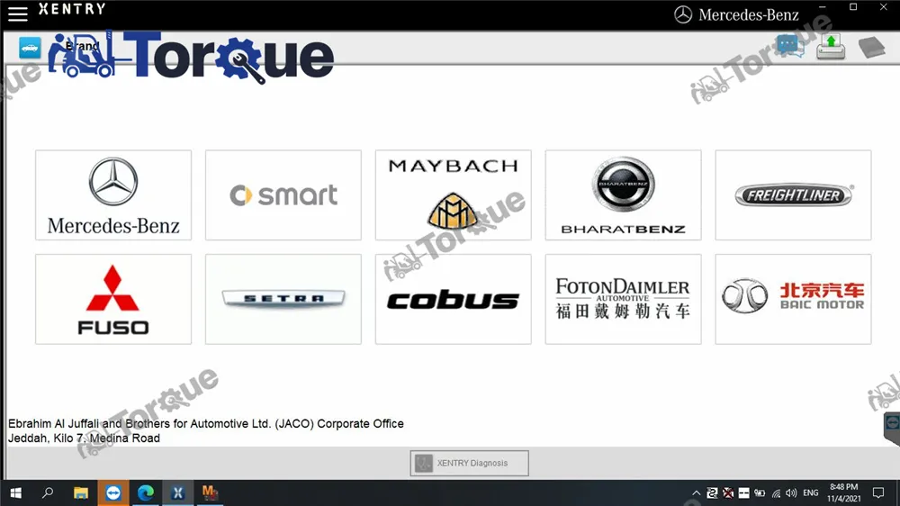Screen dimensions: 900x506
Task: Show hidden system tray icons
Action: point(697,492)
